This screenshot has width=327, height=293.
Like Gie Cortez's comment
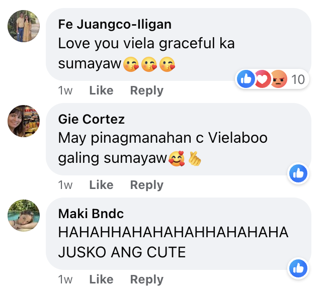(x=101, y=185)
